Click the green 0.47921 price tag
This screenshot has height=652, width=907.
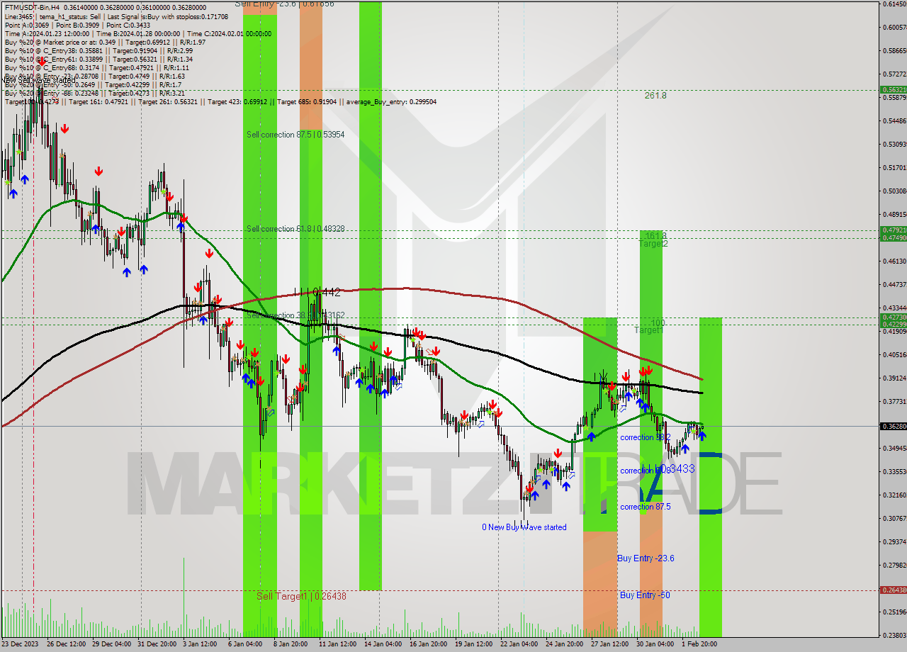coord(894,230)
